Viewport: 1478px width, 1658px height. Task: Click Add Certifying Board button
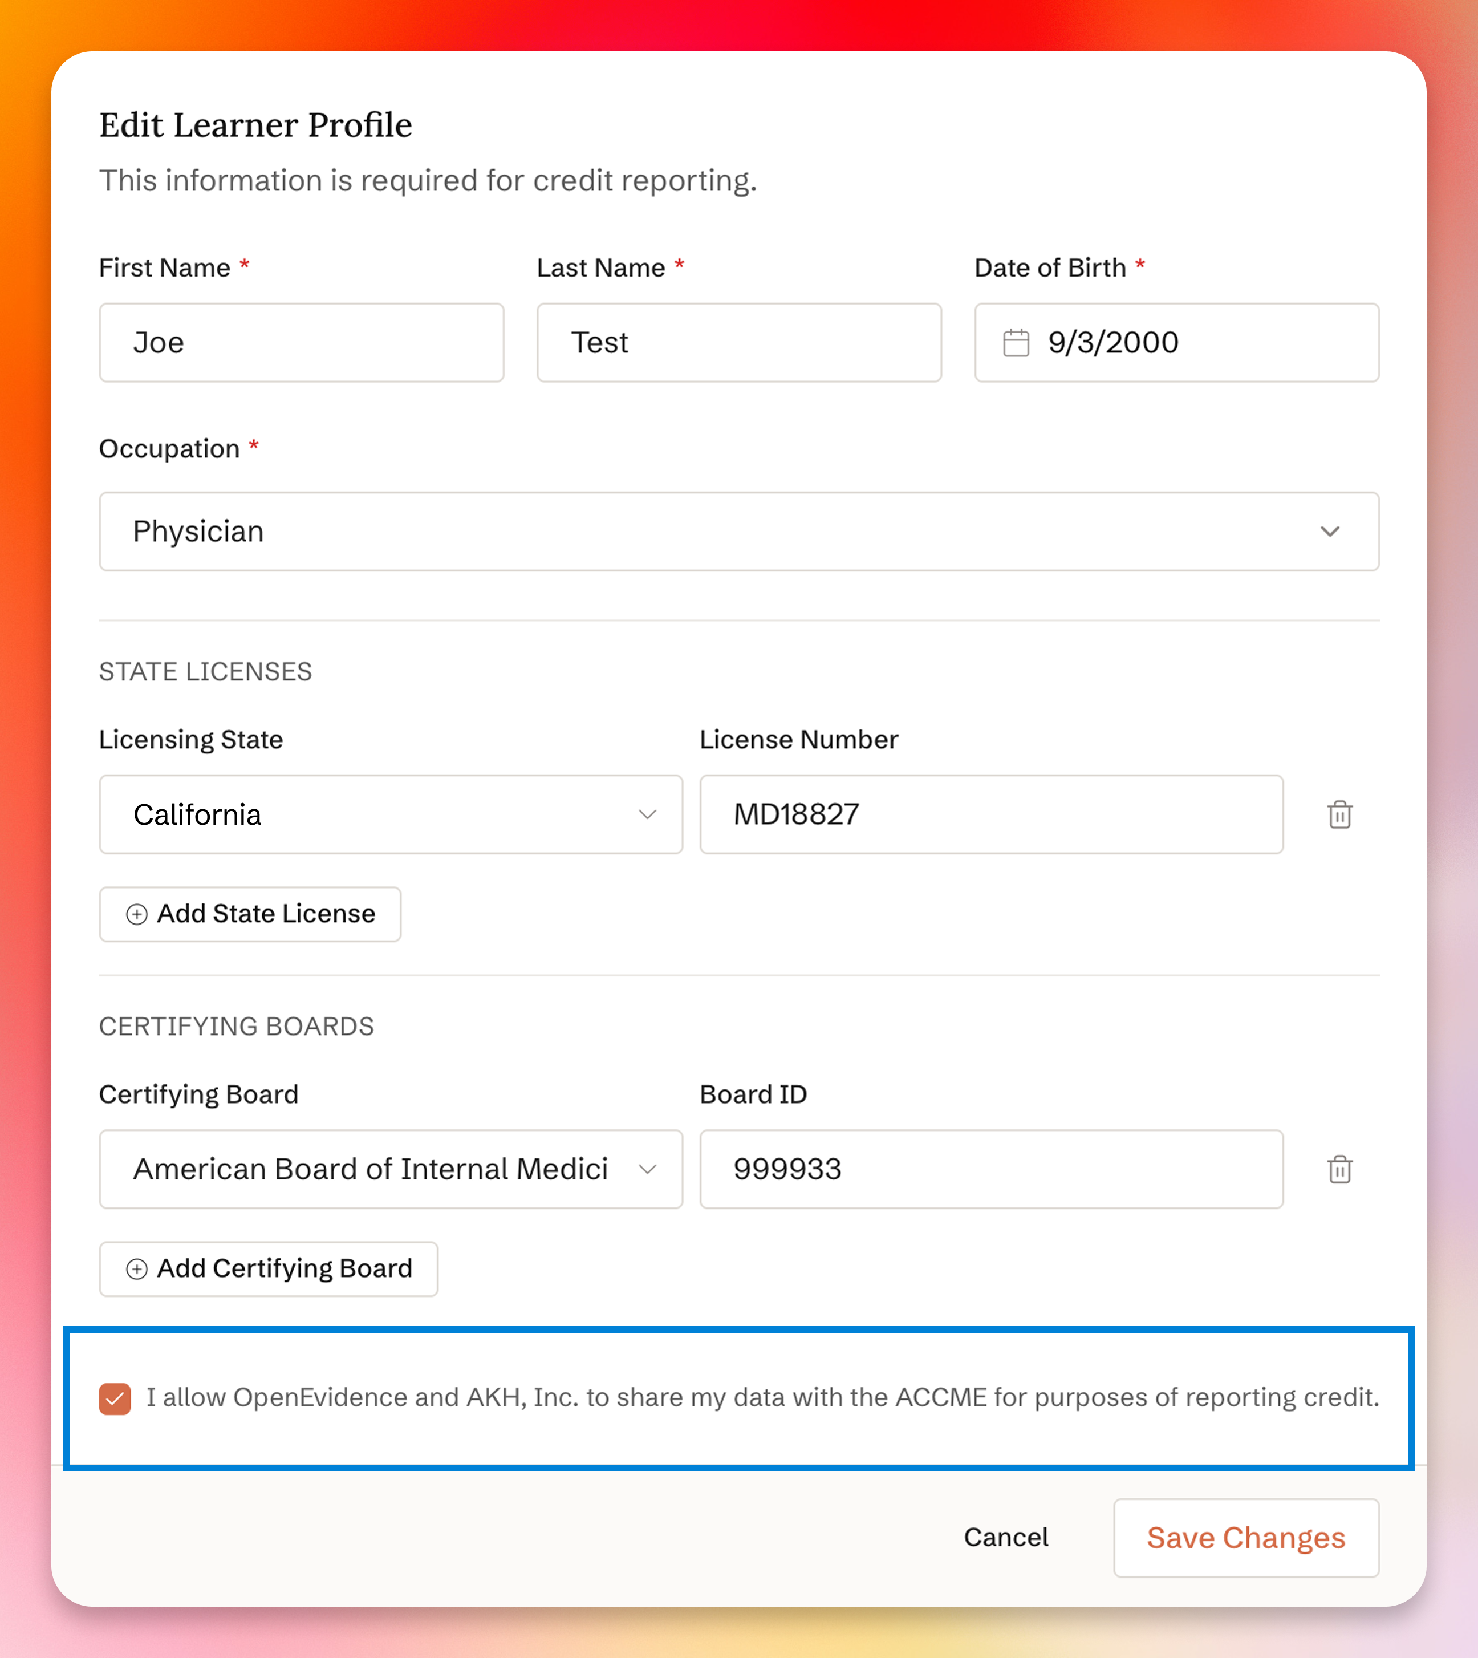[269, 1269]
